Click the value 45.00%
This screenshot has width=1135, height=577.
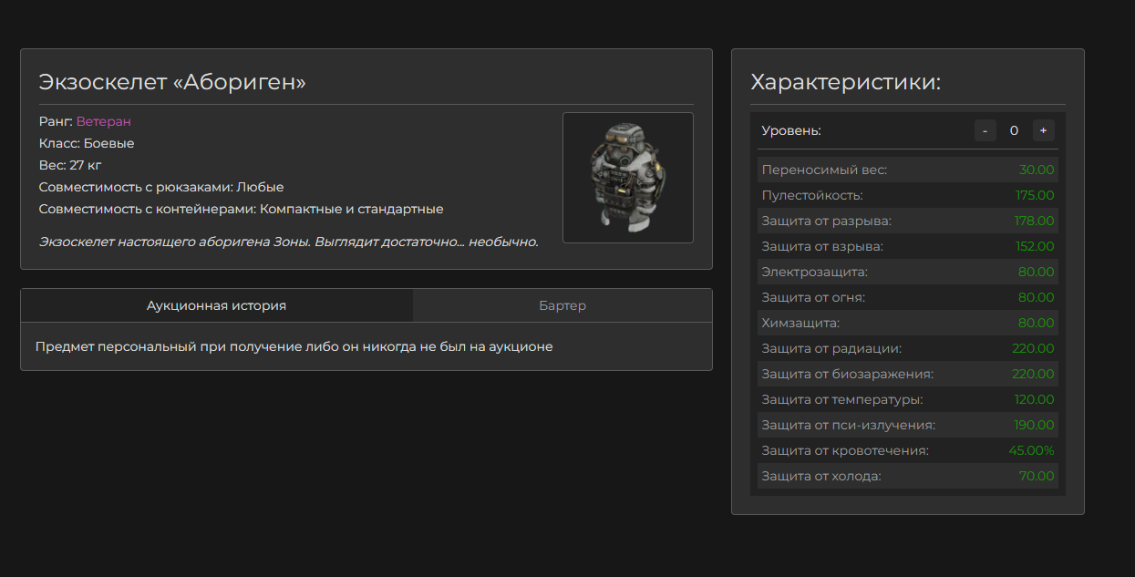coord(1032,450)
